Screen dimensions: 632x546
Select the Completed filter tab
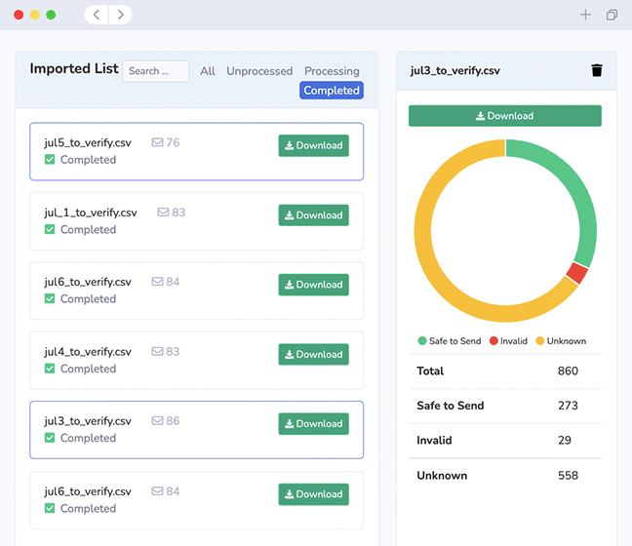pos(332,91)
